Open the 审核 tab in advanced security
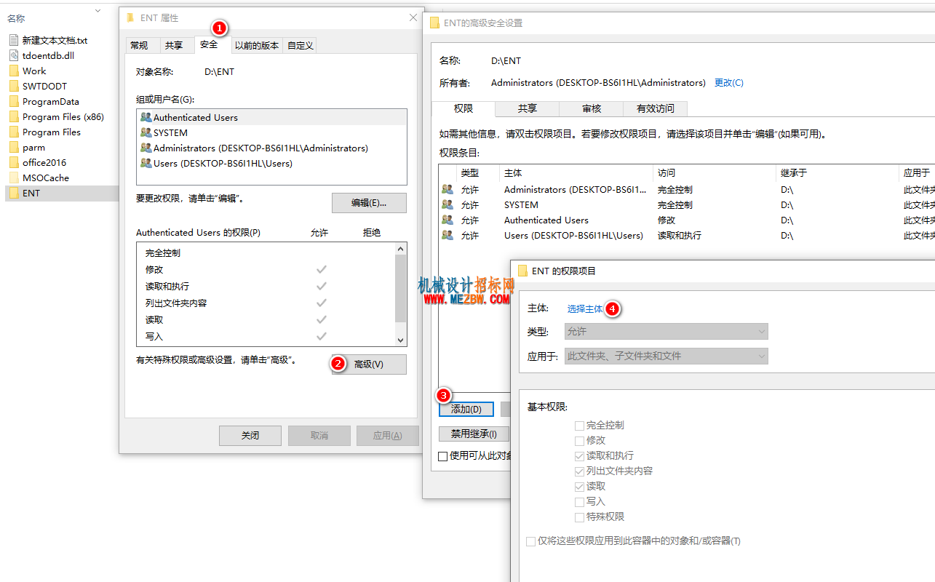935x582 pixels. pyautogui.click(x=591, y=108)
